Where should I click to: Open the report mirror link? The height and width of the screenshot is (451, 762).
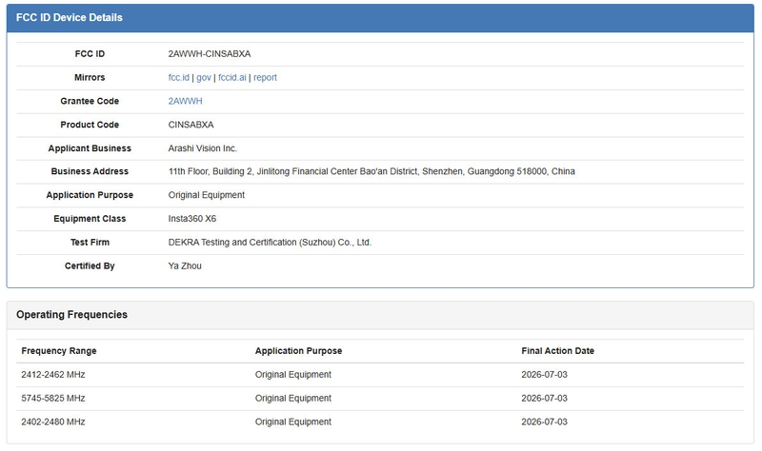coord(265,78)
